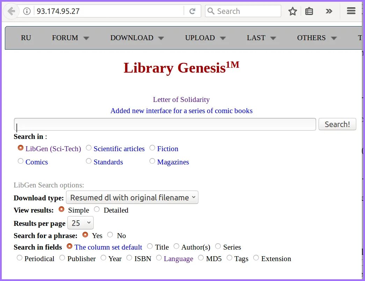
Task: Open the OTHERS menu
Action: (311, 38)
